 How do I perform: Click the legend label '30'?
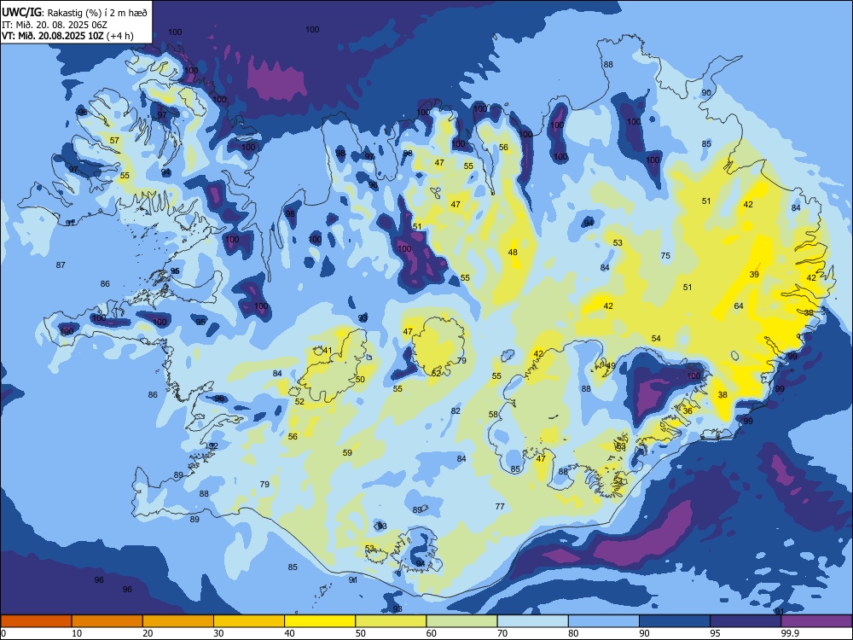[218, 633]
